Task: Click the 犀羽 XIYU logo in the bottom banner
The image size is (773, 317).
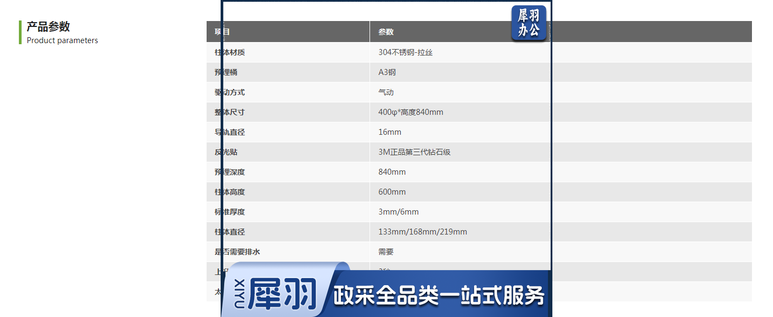Action: [276, 294]
